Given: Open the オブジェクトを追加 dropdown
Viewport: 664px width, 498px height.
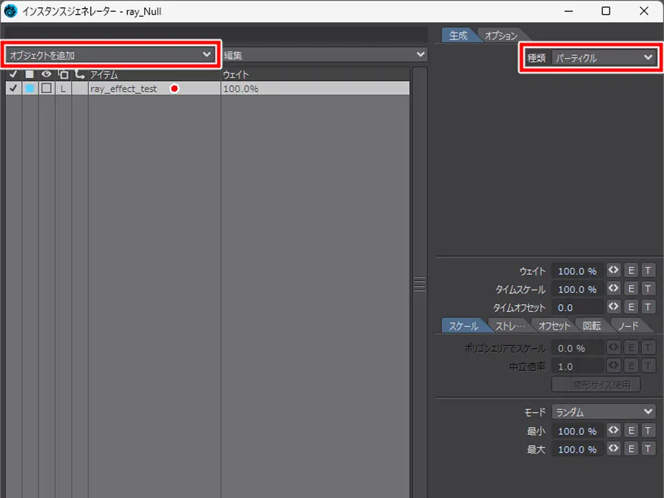Looking at the screenshot, I should (x=110, y=56).
